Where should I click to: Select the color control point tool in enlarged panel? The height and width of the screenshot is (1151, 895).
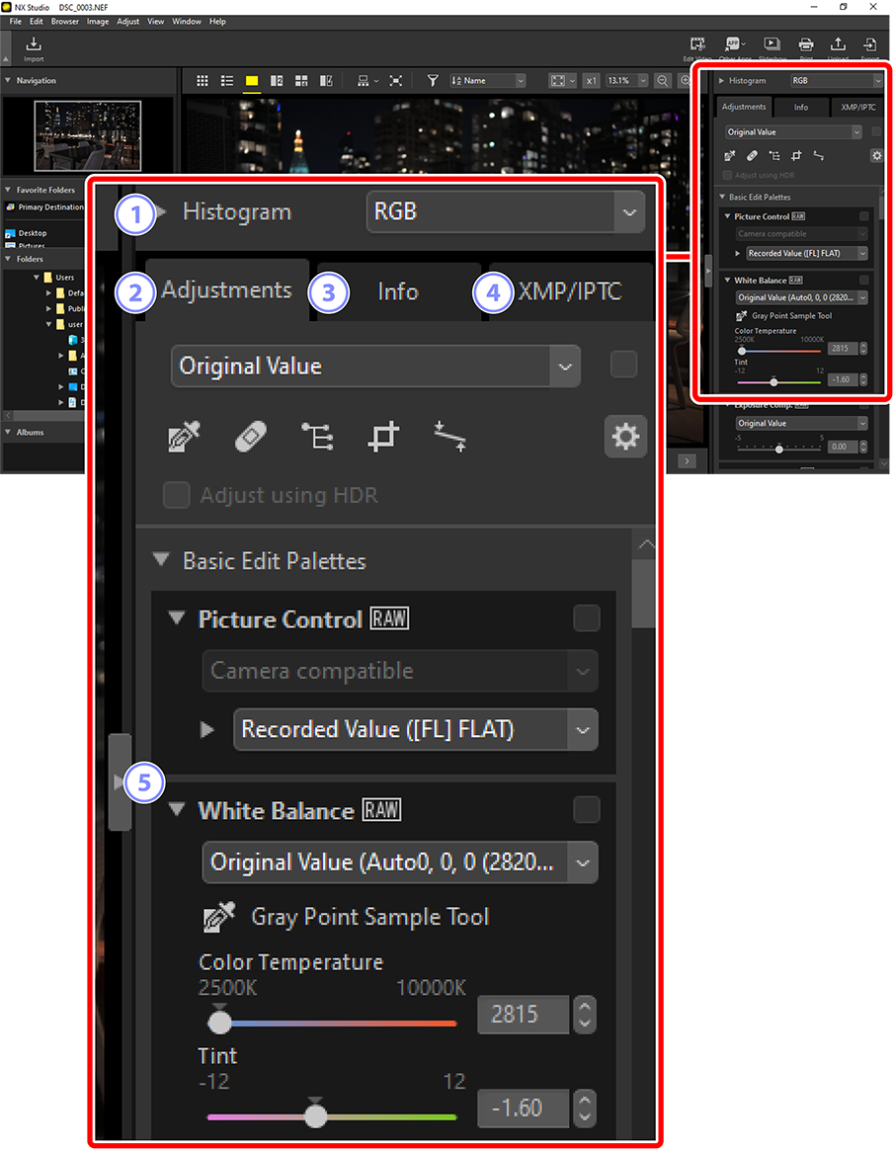coord(317,437)
